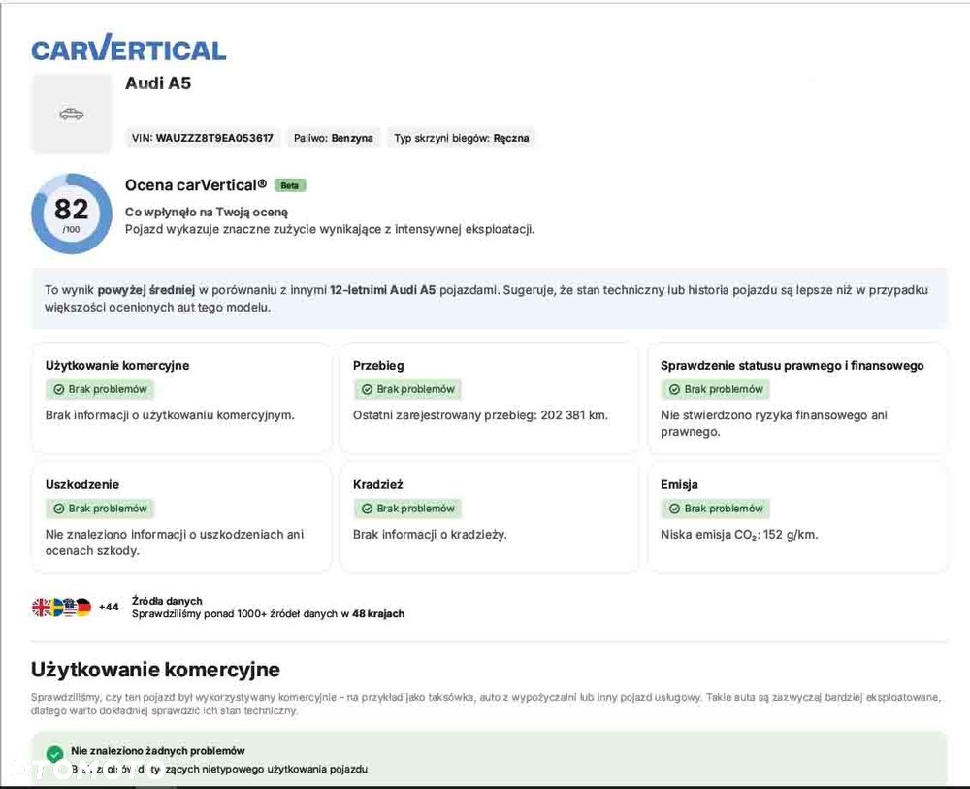Click 'Brak informacji o kradzieży' text

pyautogui.click(x=430, y=534)
